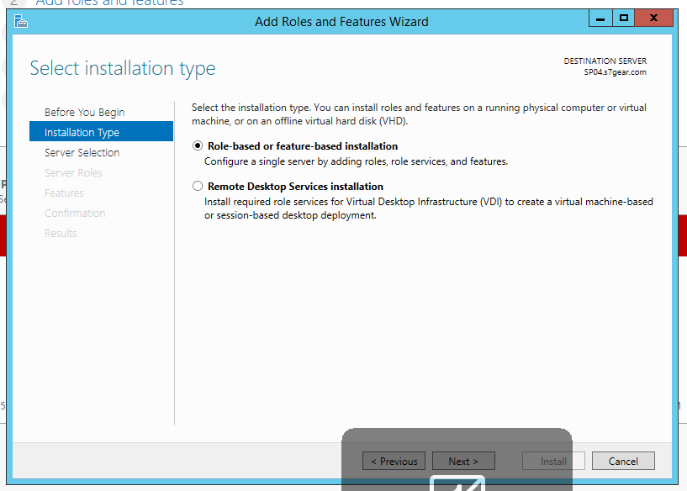The width and height of the screenshot is (687, 491).
Task: Click the Features step in the sidebar
Action: (64, 193)
